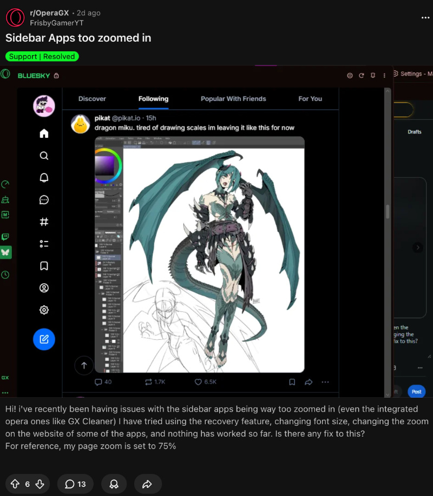
Task: Open GX Control speedometer icon in Opera sidebar
Action: click(x=5, y=184)
